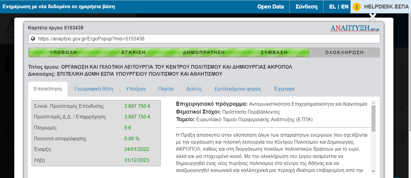Open the Υποέργα tab
This screenshot has height=178, width=411.
pyautogui.click(x=135, y=89)
